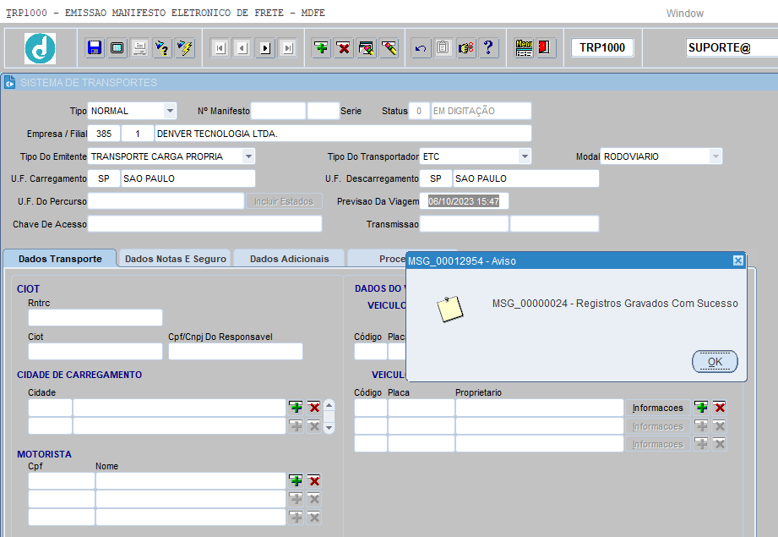The width and height of the screenshot is (778, 537).
Task: Click the Rntrc input field
Action: pyautogui.click(x=95, y=317)
